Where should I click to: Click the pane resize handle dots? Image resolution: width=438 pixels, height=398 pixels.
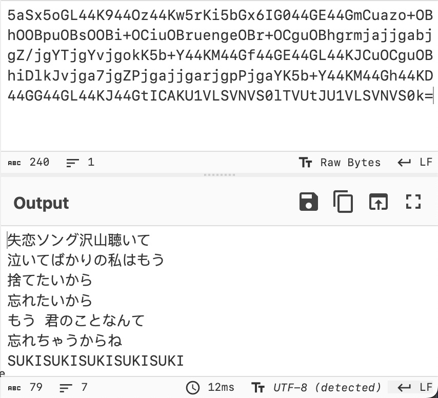(x=220, y=175)
